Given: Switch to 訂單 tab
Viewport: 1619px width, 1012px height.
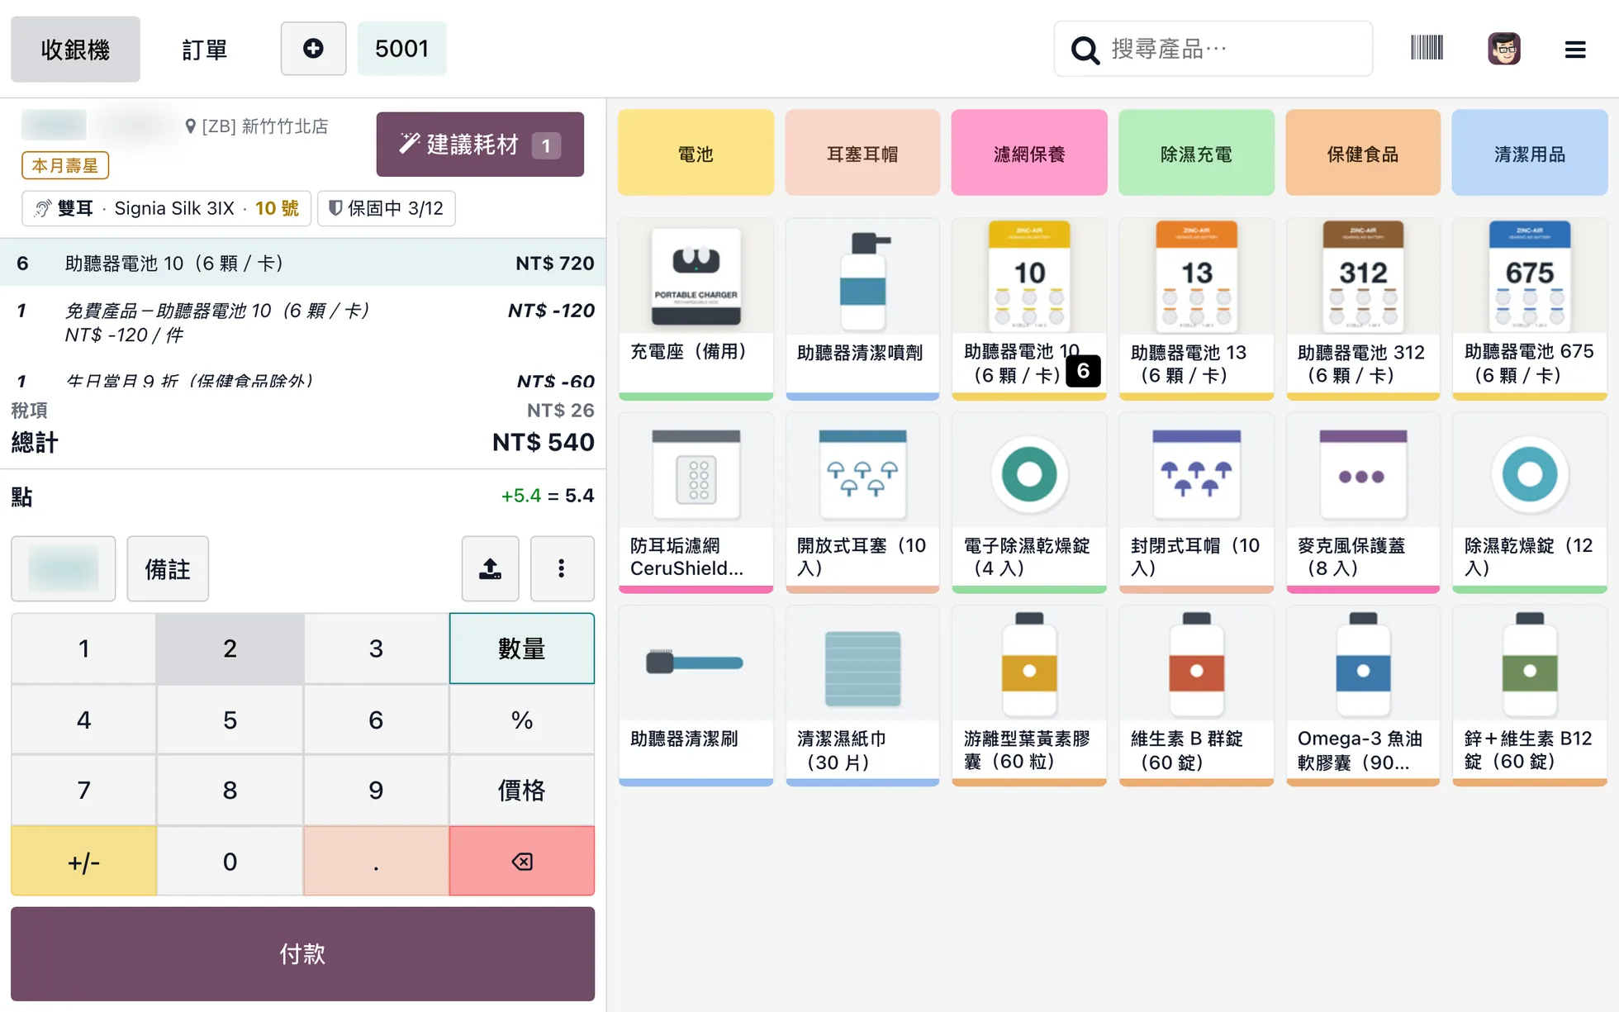Looking at the screenshot, I should tap(204, 49).
